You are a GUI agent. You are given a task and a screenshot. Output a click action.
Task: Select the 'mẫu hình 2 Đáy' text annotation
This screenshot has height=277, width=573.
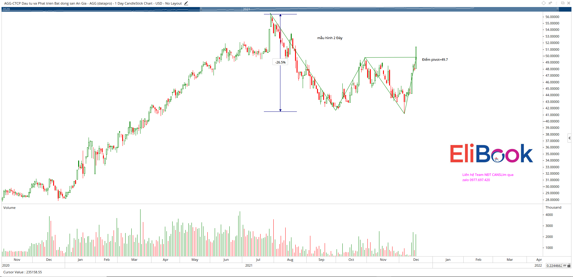tap(330, 38)
